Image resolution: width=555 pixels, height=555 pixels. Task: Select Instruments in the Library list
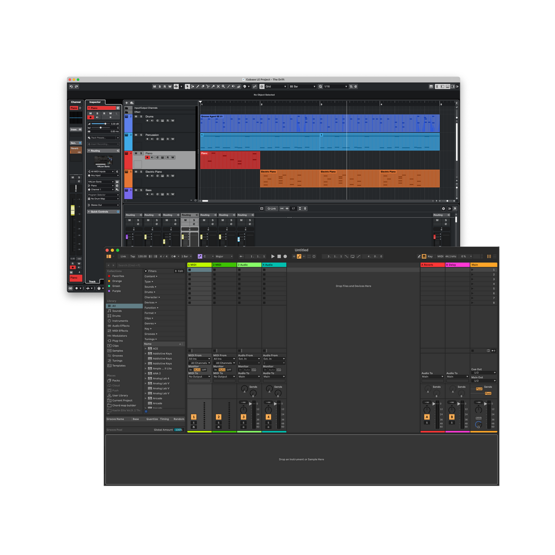[x=120, y=321]
